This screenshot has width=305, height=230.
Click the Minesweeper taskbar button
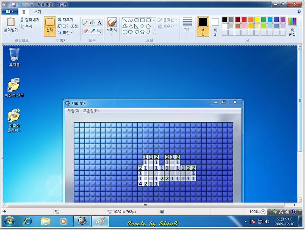click(x=82, y=221)
